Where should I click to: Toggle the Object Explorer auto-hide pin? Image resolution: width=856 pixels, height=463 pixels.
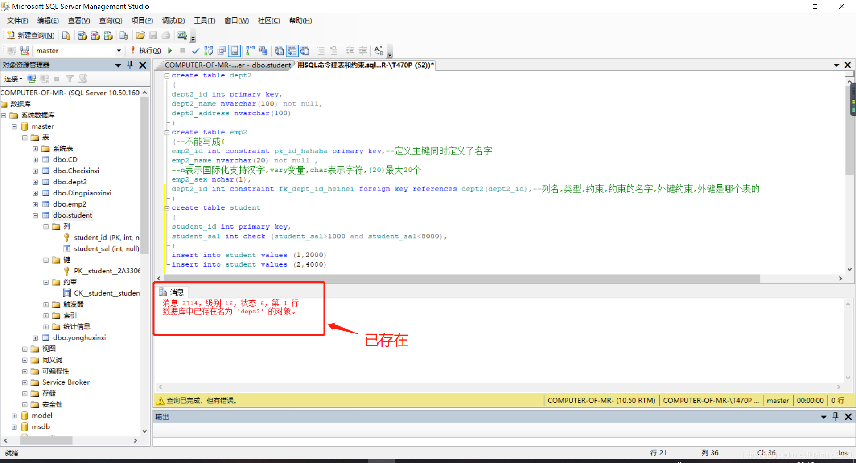tap(130, 65)
